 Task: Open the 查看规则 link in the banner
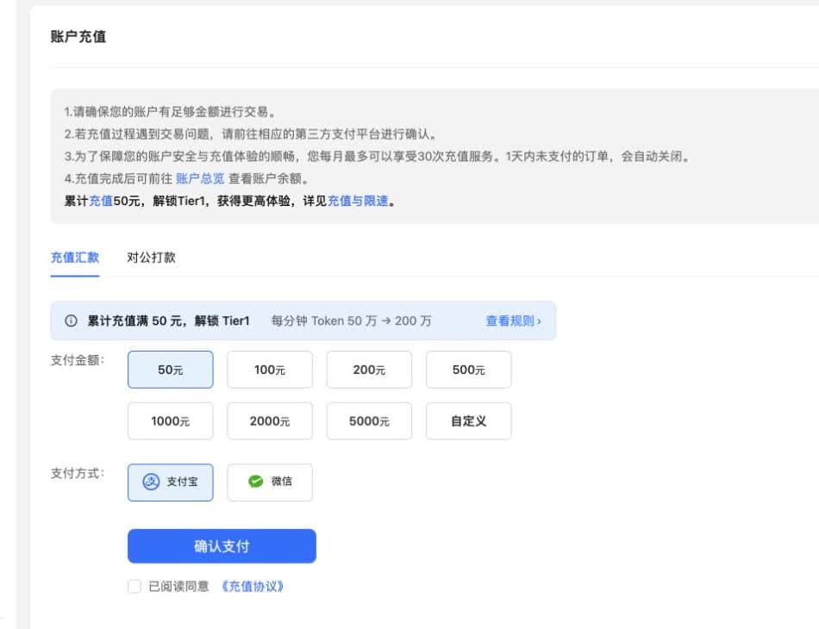click(513, 321)
